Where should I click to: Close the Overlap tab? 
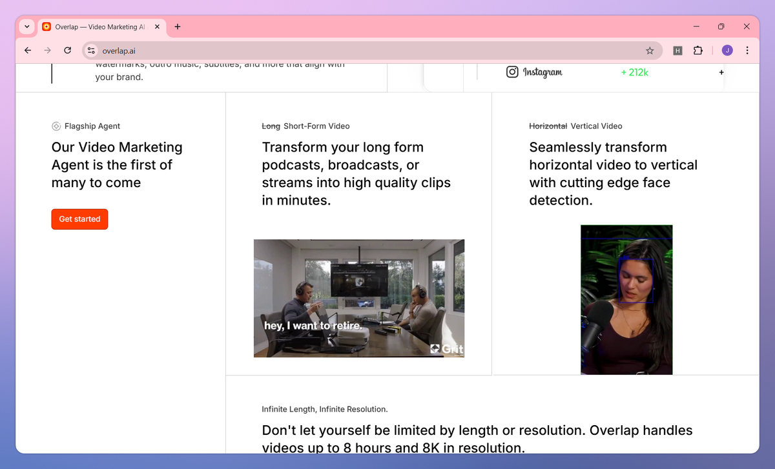pos(157,26)
